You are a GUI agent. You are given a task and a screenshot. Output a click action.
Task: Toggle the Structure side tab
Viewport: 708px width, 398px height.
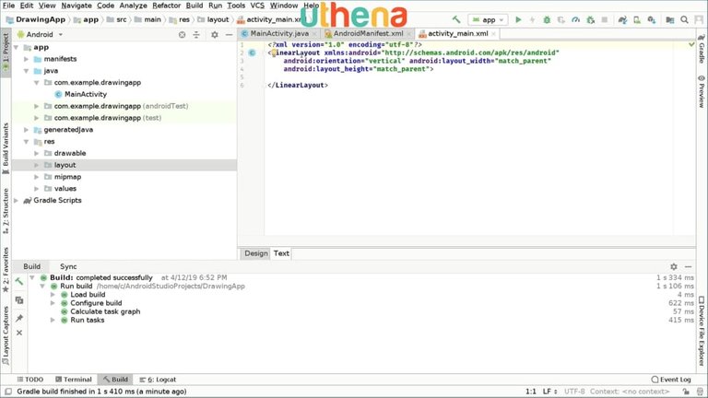click(x=6, y=211)
